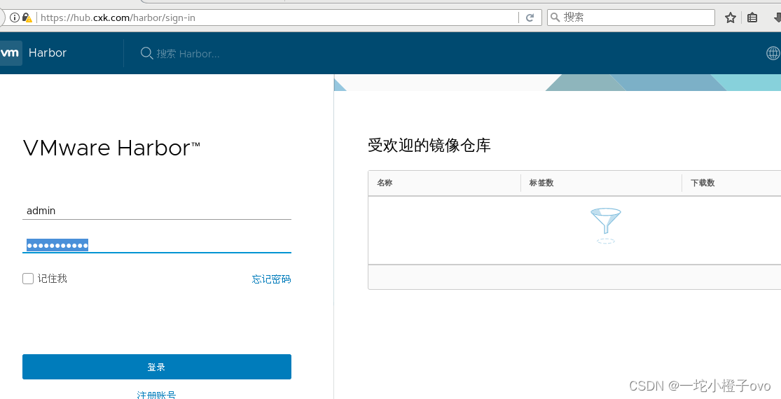This screenshot has width=781, height=399.
Task: Open the 注册账号 sign-up link
Action: pyautogui.click(x=156, y=395)
